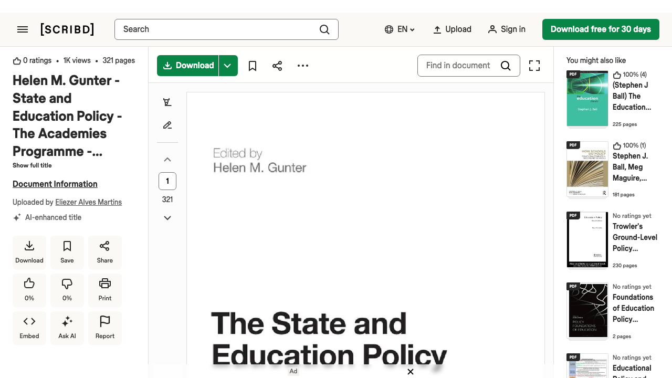Click Download free for 30 days button
This screenshot has height=378, width=672.
point(601,29)
